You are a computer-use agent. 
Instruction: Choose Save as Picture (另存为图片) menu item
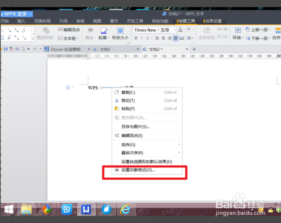(147, 127)
